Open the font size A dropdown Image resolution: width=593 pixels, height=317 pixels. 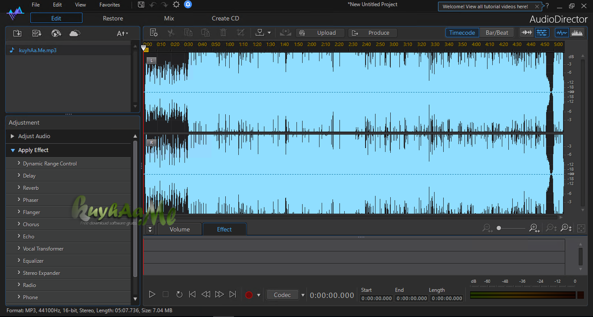(x=122, y=33)
